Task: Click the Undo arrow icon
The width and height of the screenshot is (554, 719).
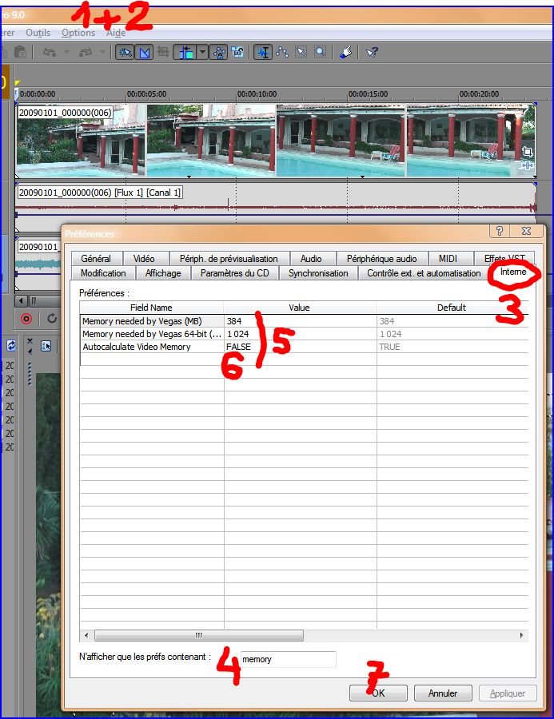Action: (x=49, y=52)
